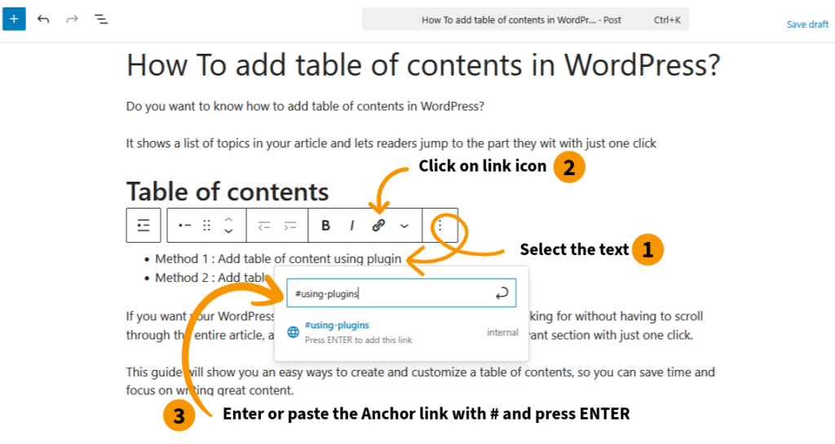This screenshot has width=835, height=444.
Task: Choose the #using-plugins internal link suggestion
Action: [402, 332]
